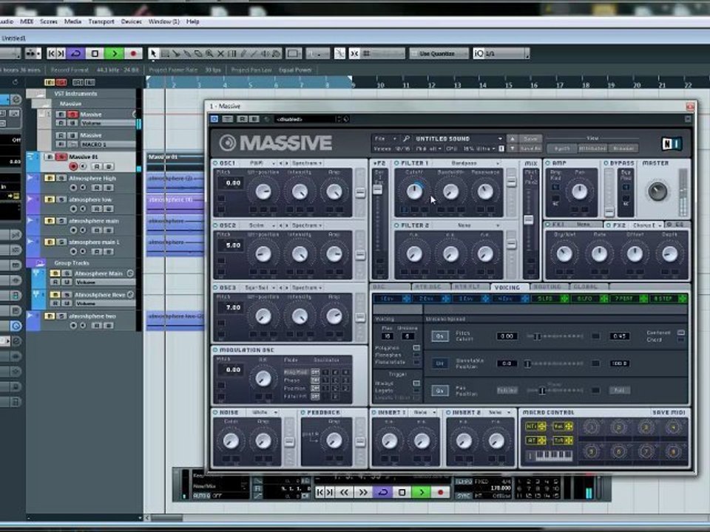The height and width of the screenshot is (532, 710).
Task: Click the Save button in Massive
Action: pos(530,138)
